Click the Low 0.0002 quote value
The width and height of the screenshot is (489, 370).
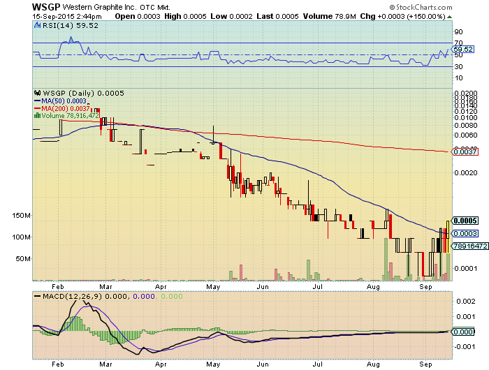click(231, 16)
